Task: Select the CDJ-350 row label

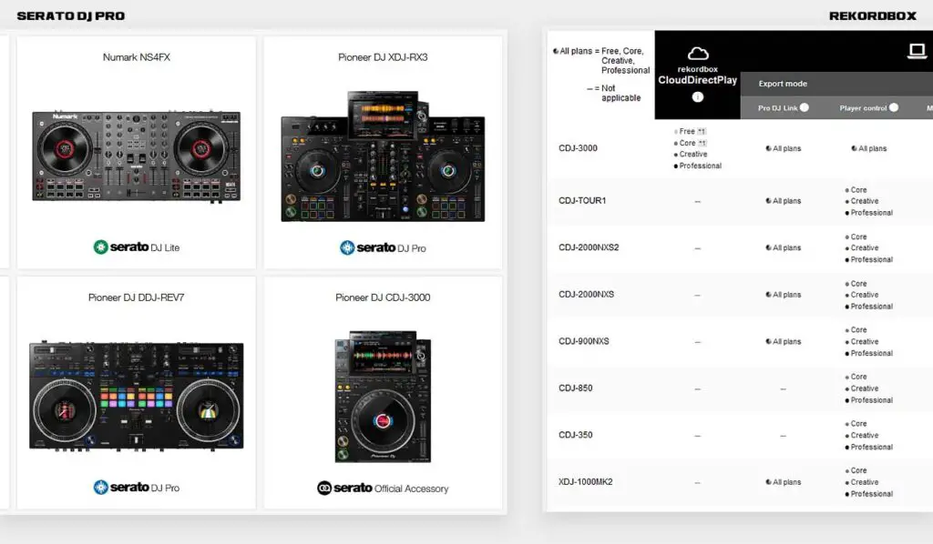Action: (576, 436)
